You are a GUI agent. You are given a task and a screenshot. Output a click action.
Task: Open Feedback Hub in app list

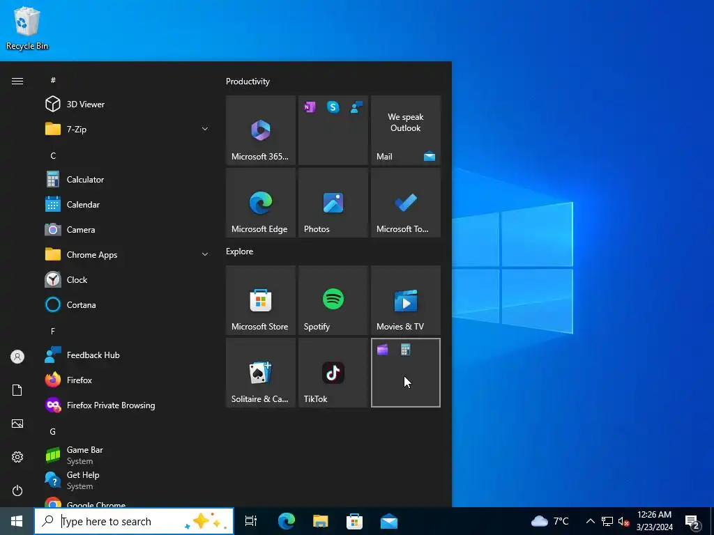pos(127,355)
